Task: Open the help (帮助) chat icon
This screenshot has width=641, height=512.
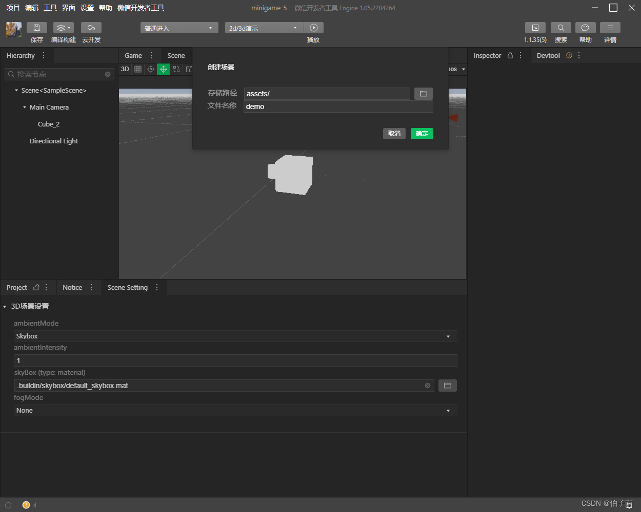Action: (x=586, y=28)
